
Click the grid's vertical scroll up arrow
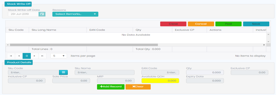coord(268,34)
